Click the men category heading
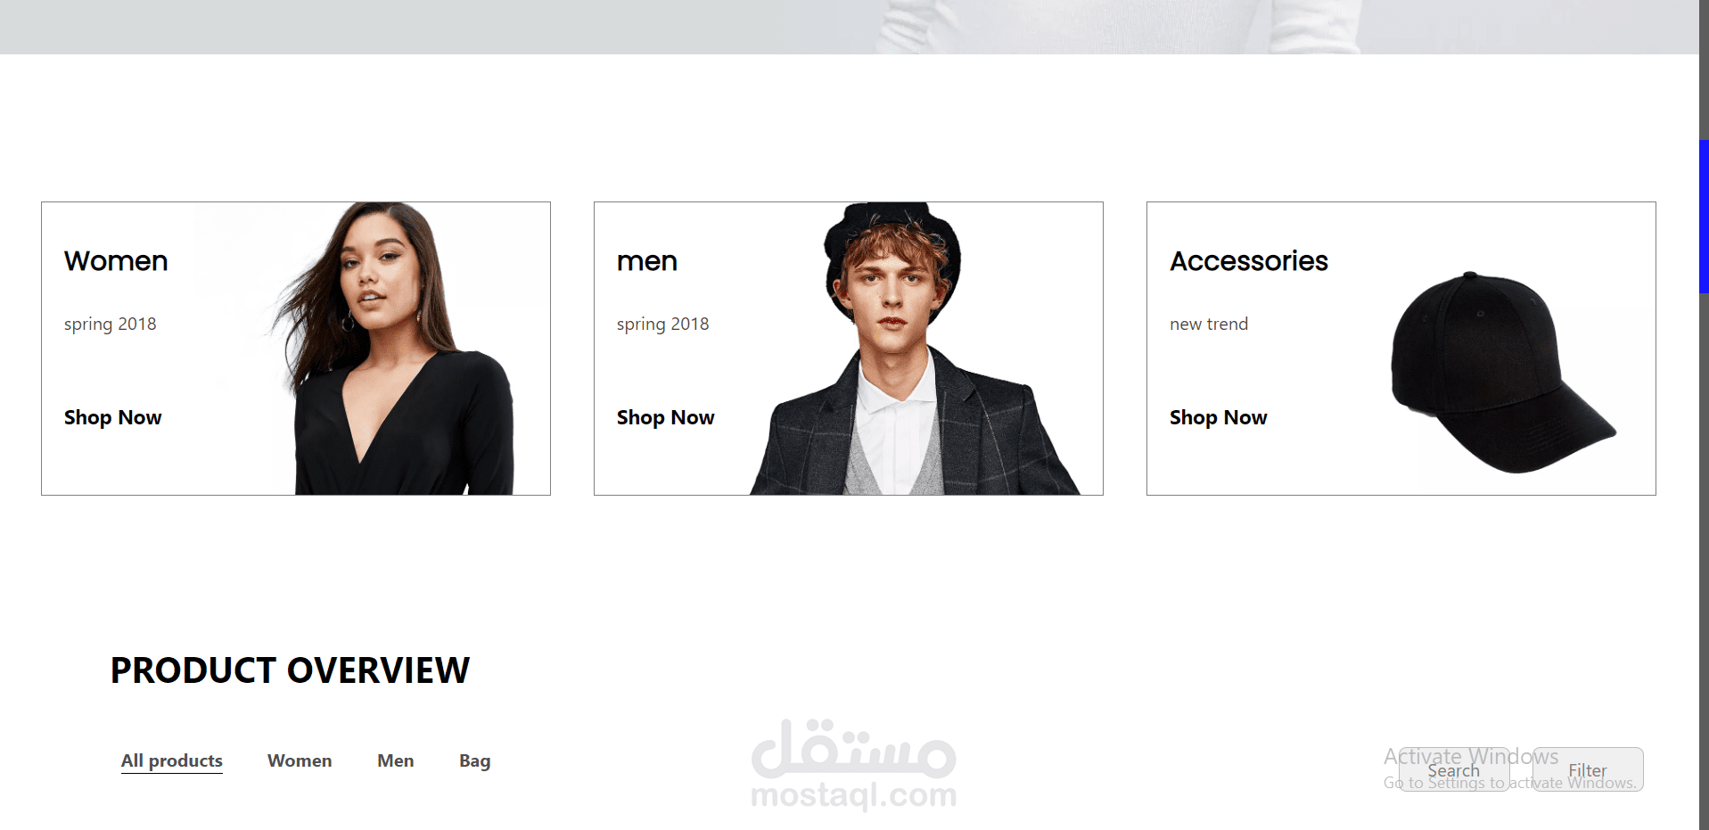 647,261
